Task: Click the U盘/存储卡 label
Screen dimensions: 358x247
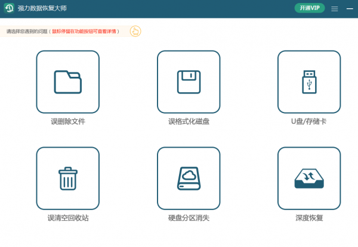Action: click(308, 121)
